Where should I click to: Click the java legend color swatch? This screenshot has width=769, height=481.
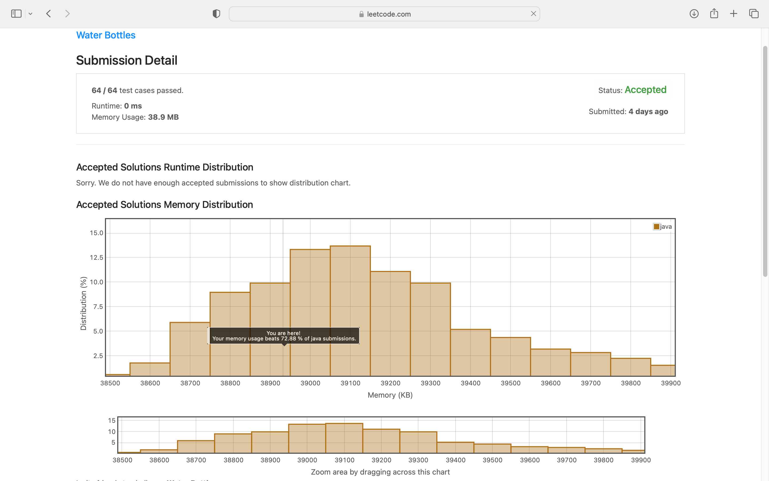(656, 227)
